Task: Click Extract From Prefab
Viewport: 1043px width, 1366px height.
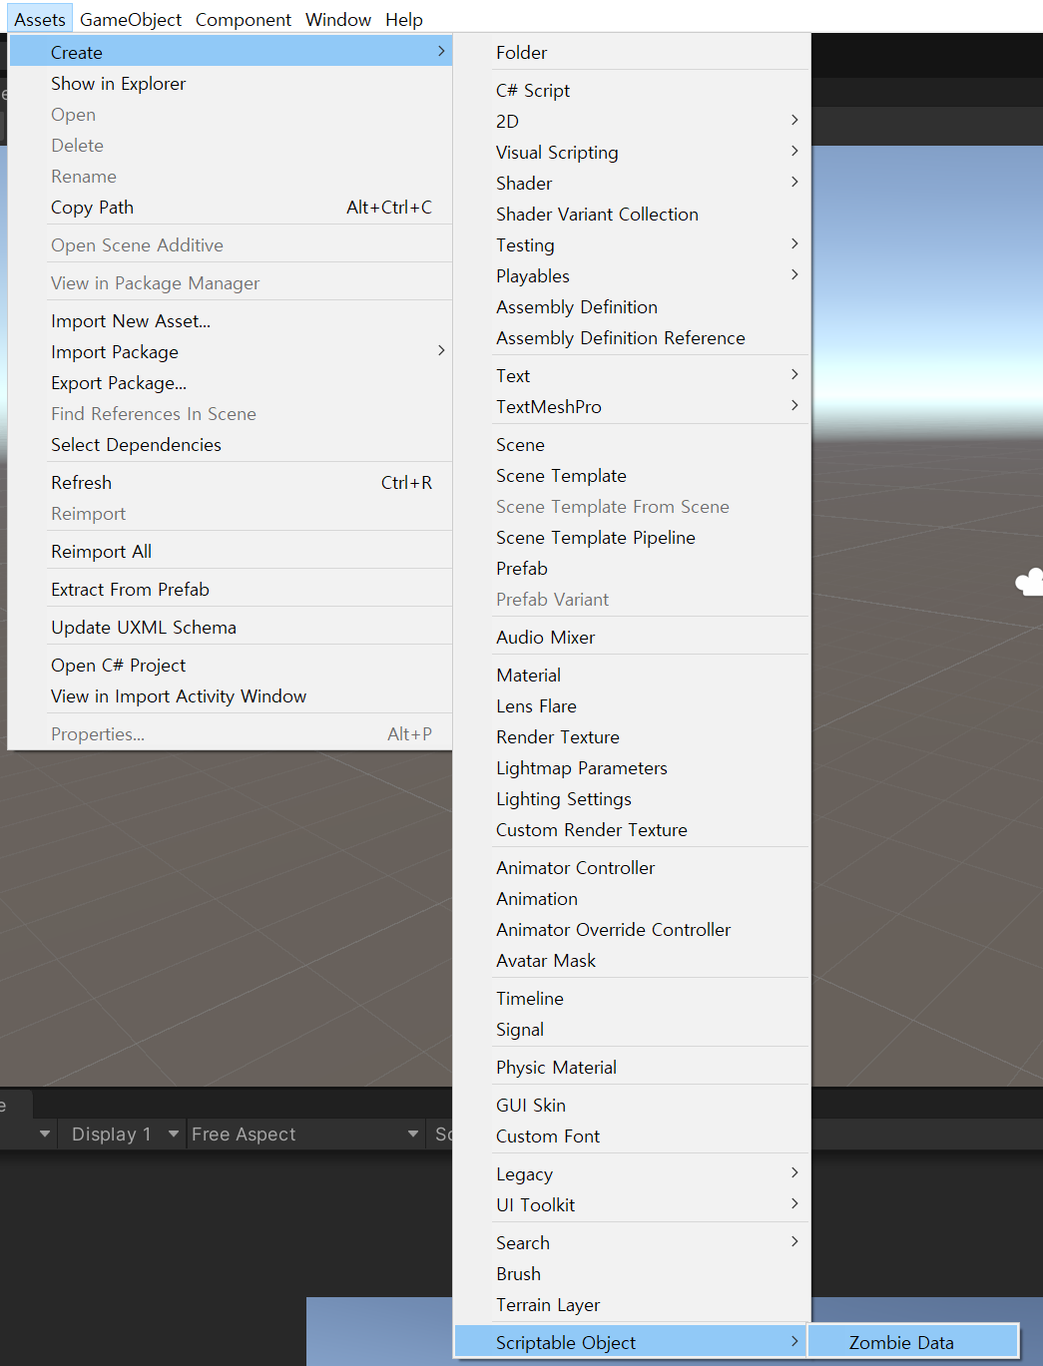Action: [130, 589]
